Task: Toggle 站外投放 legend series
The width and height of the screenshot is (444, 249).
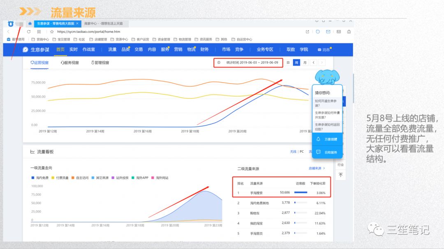Action: coord(120,178)
